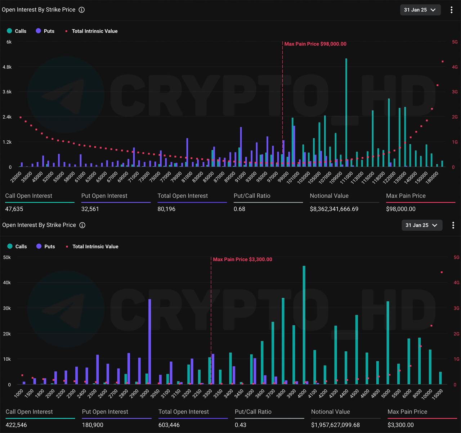Click Max Pain Price value $98,000.00 in stats
Viewport: 461px width, 433px height.
pos(401,209)
